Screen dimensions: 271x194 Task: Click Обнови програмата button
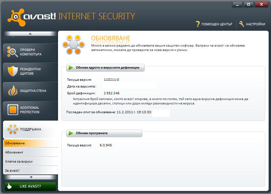click(x=104, y=133)
